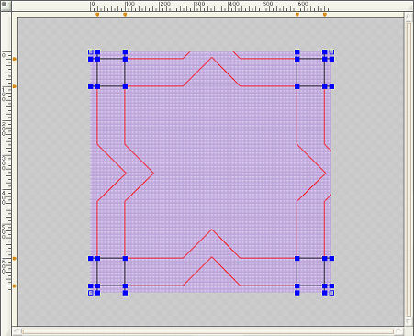Screen dimensions: 414x336
Task: Click the hollow blue handle at the bottom-right corner
Action: pyautogui.click(x=331, y=293)
